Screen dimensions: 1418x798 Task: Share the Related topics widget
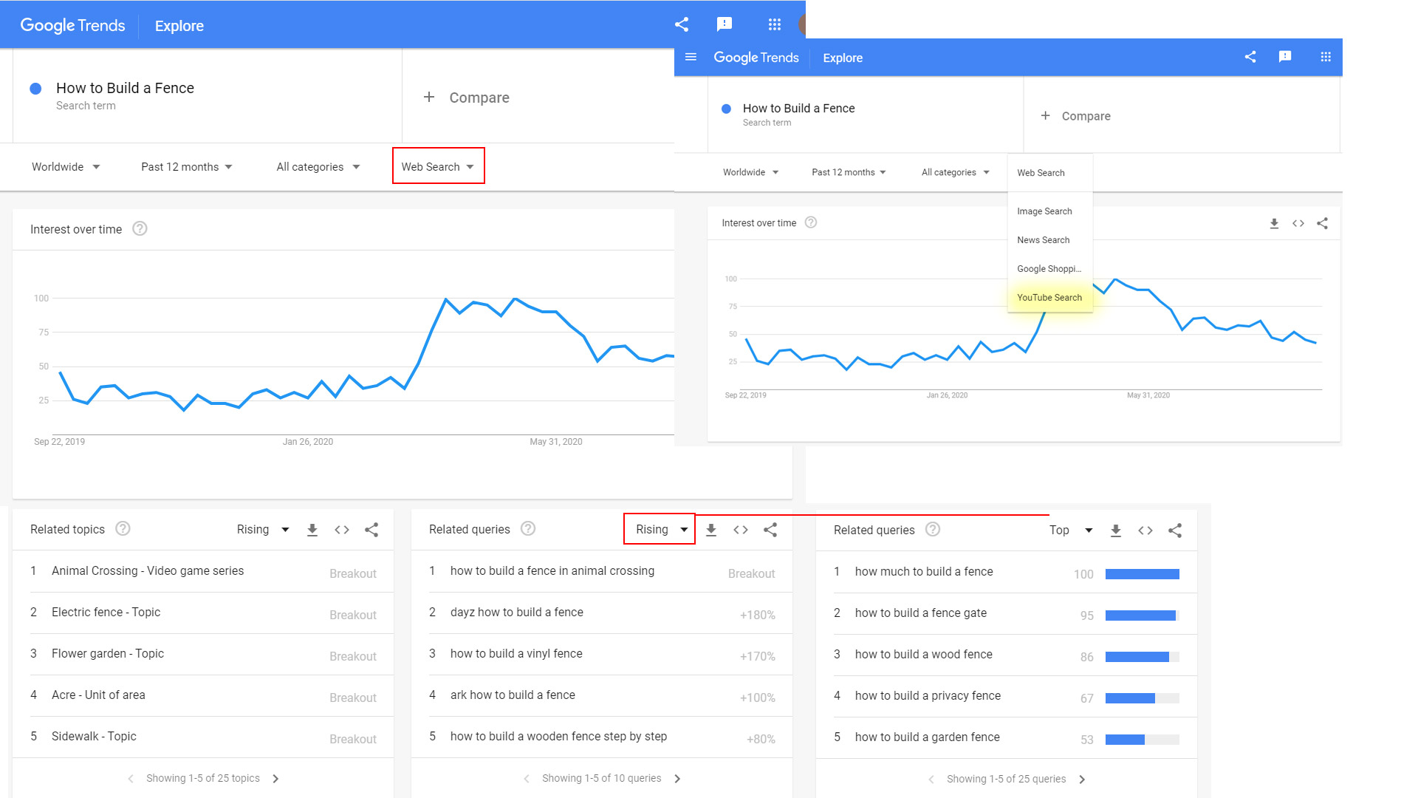pos(371,530)
